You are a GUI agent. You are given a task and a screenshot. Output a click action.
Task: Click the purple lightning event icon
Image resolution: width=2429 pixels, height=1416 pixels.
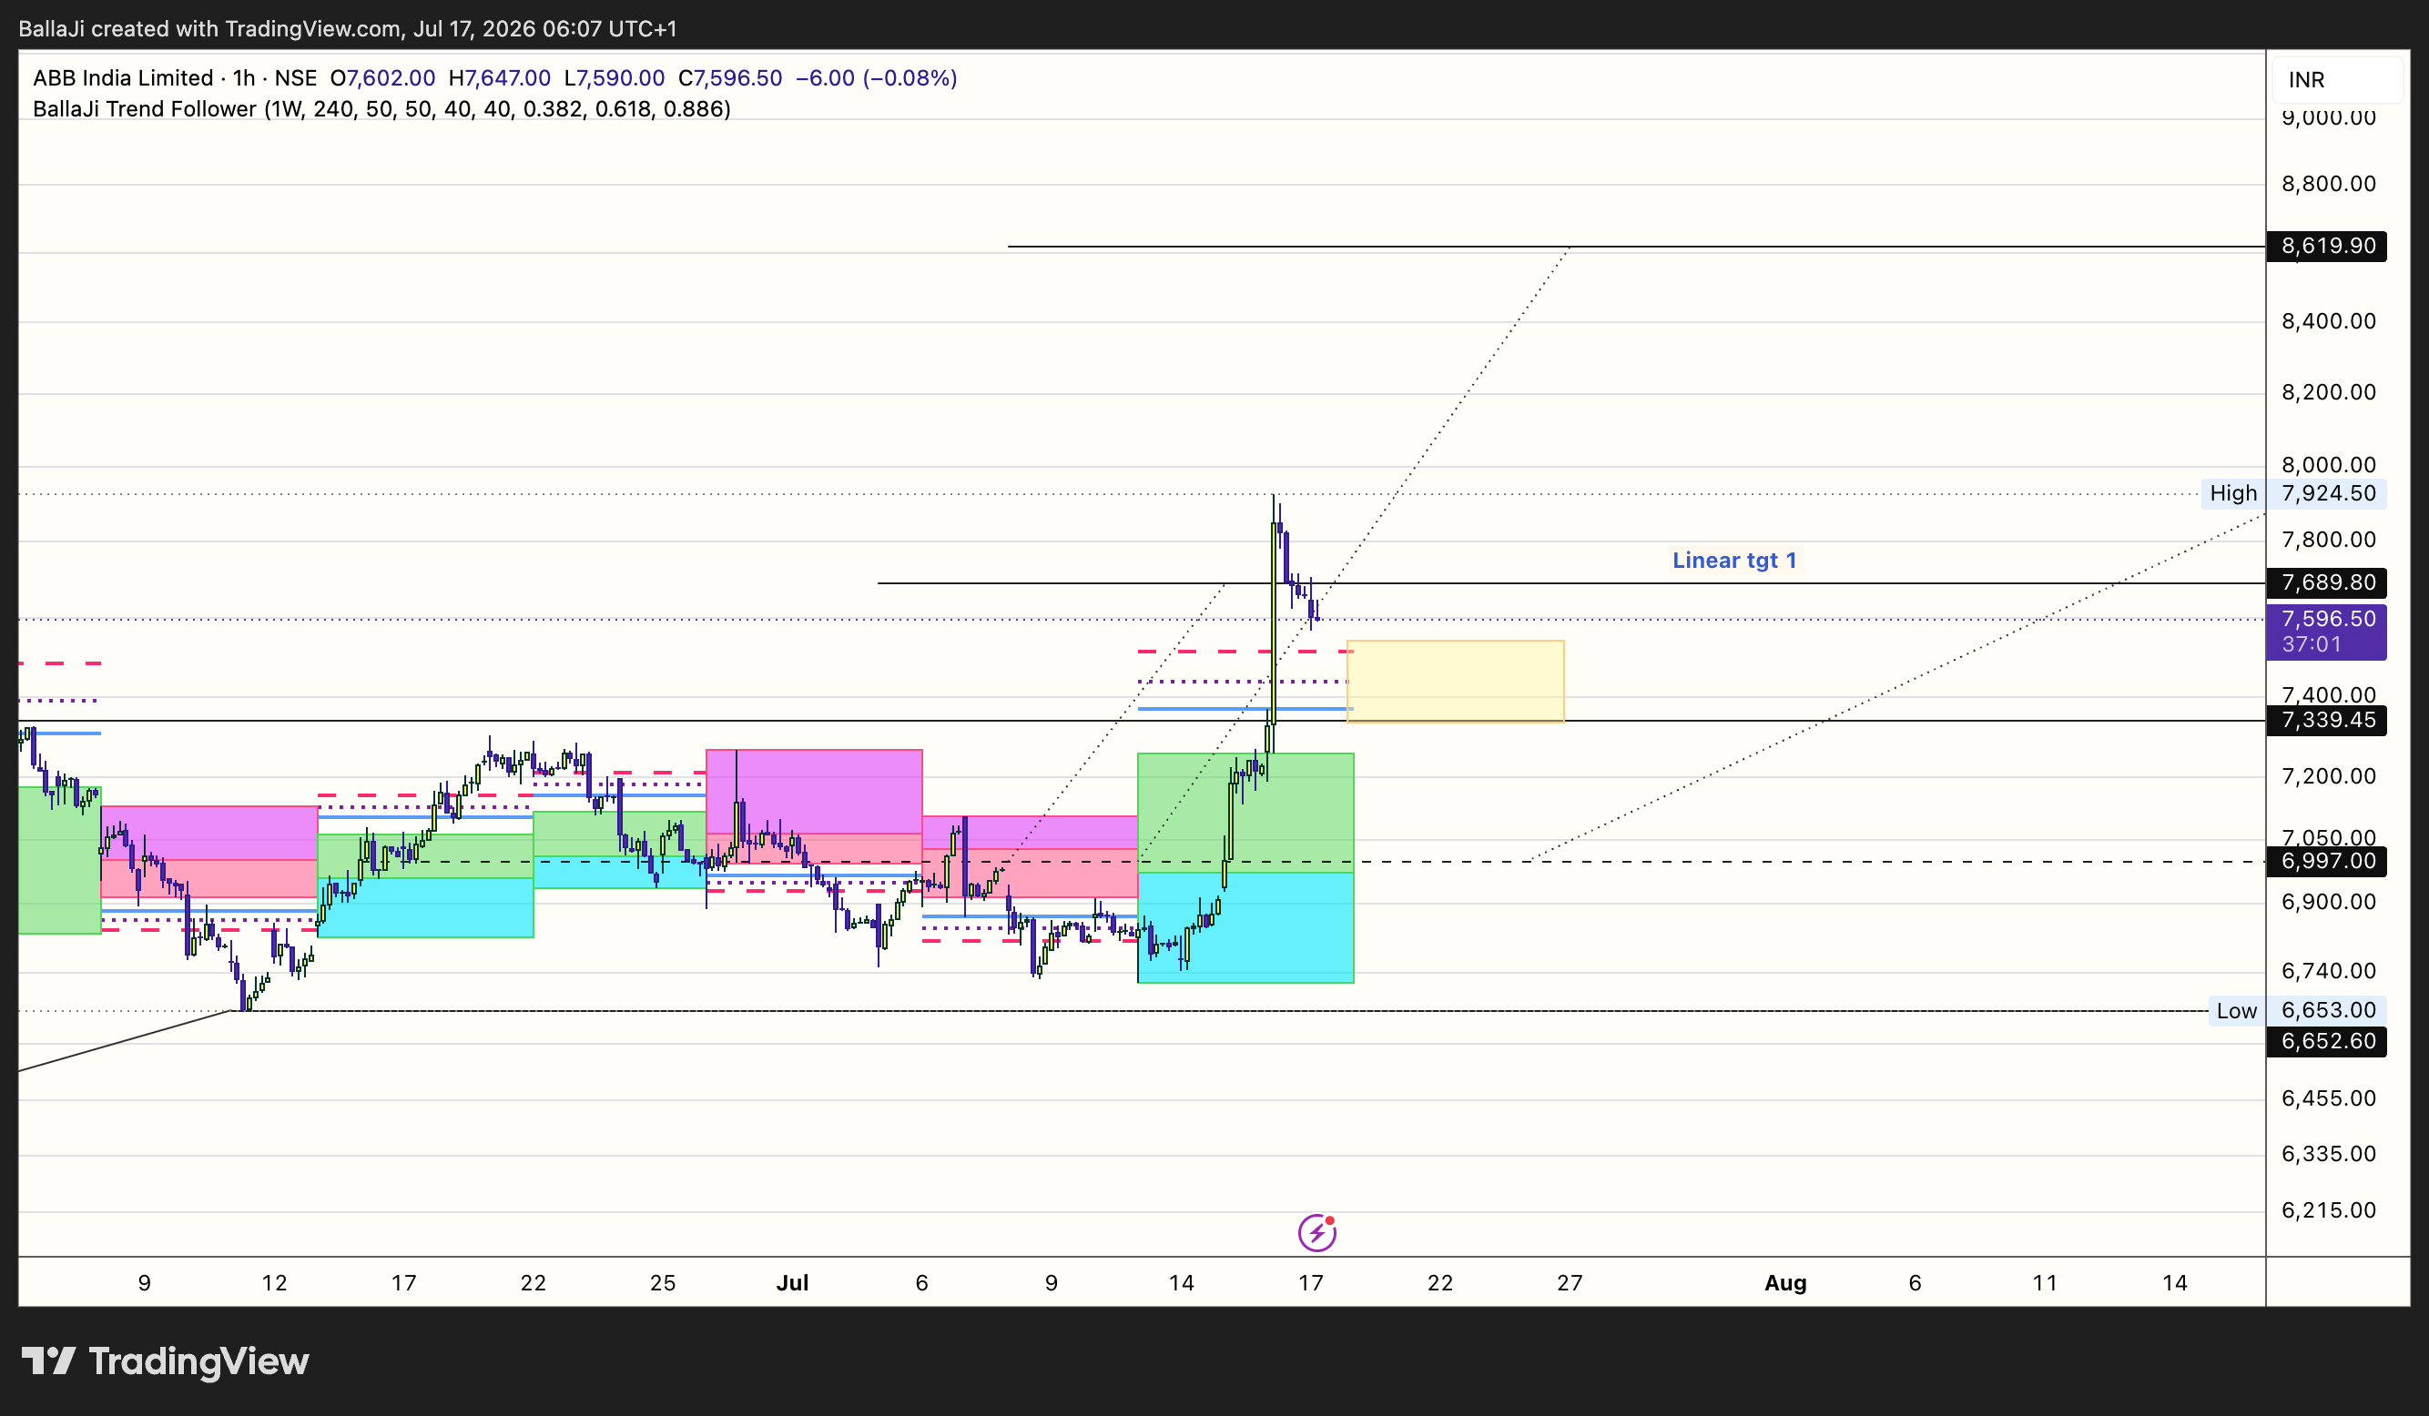point(1316,1232)
